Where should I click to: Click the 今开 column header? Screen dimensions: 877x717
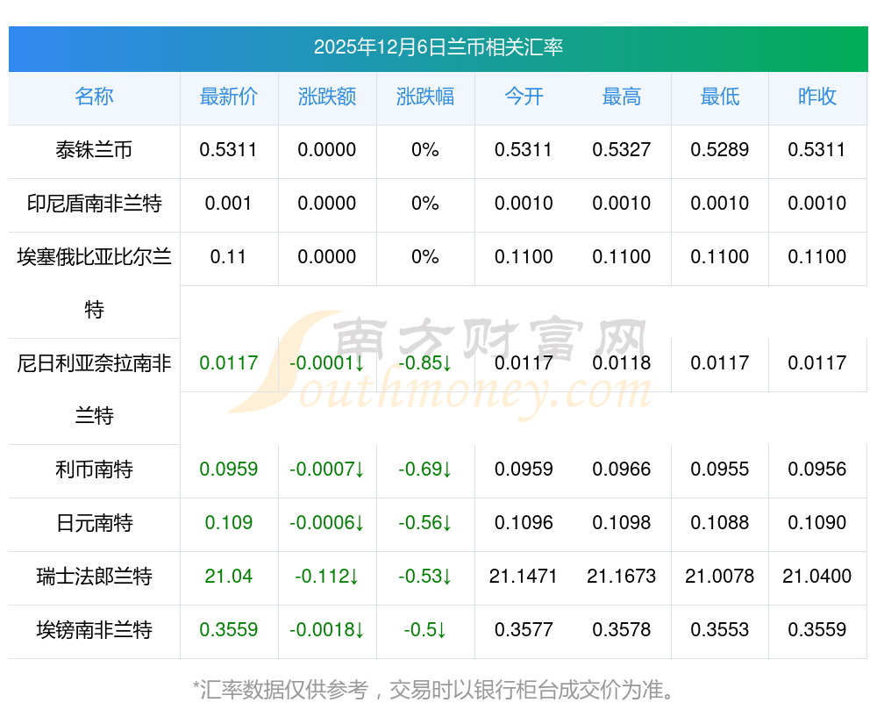pyautogui.click(x=524, y=97)
